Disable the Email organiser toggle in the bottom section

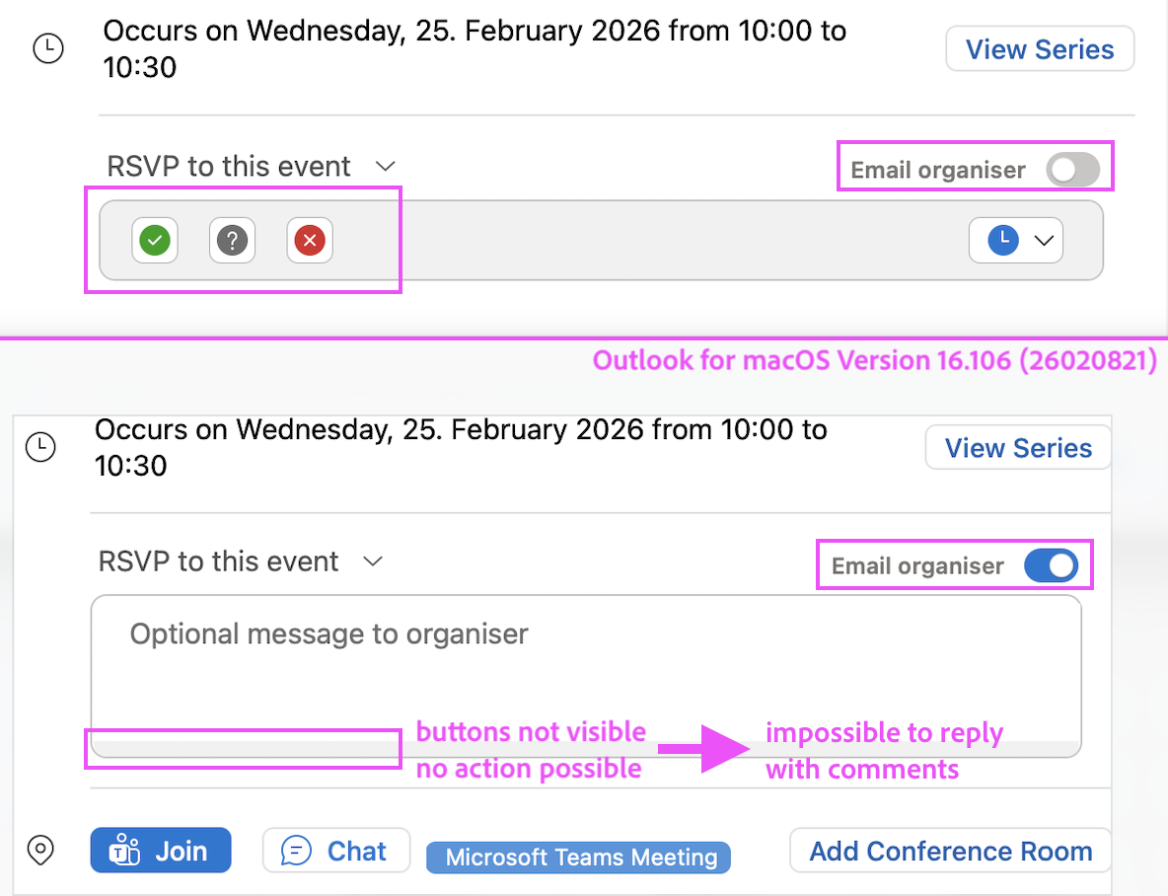(x=1052, y=565)
